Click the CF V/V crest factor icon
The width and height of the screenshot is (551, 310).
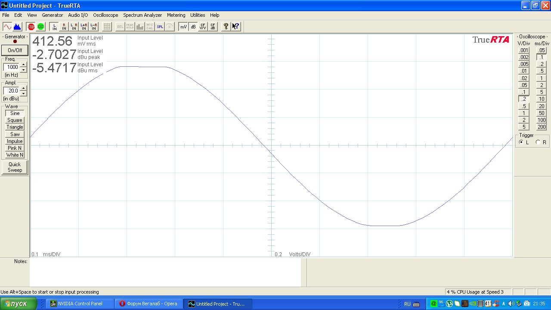tap(203, 27)
